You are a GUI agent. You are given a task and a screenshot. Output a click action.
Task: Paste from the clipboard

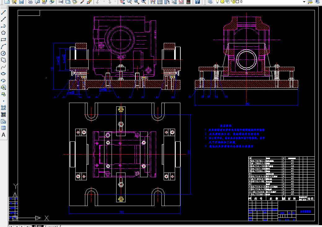tap(75, 2)
